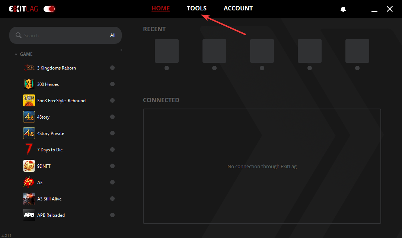Select 4Story Private text

(51, 134)
